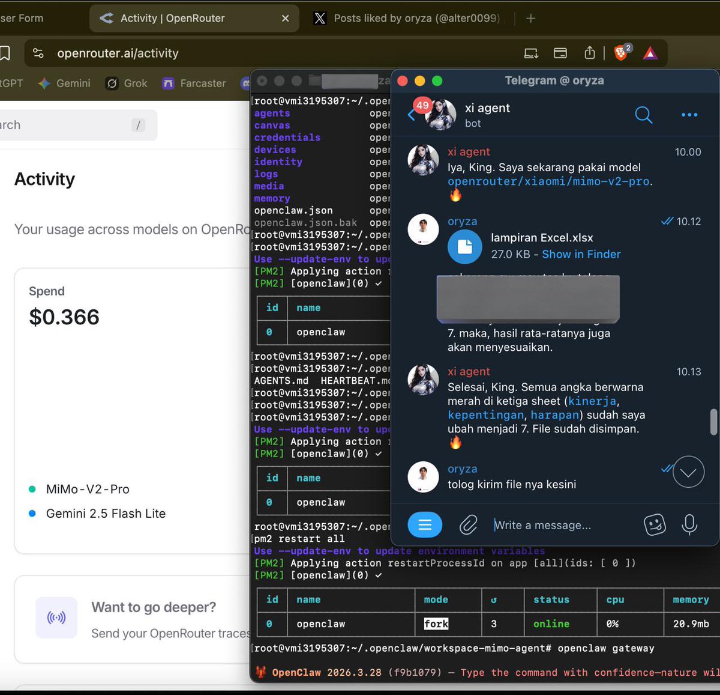The width and height of the screenshot is (720, 695).
Task: Click the Telegram chat scrollbar thumb
Action: tap(713, 422)
